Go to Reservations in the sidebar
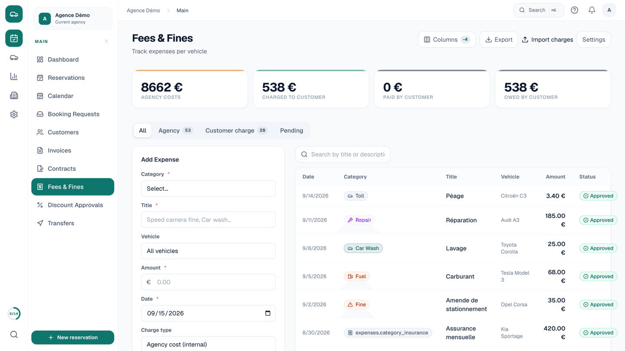625x351 pixels. click(72, 78)
